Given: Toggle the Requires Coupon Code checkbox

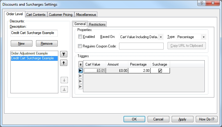Looking at the screenshot, I should 80,46.
